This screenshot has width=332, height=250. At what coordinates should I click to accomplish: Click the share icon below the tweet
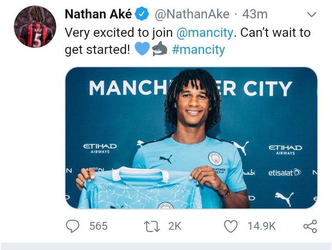click(x=310, y=226)
